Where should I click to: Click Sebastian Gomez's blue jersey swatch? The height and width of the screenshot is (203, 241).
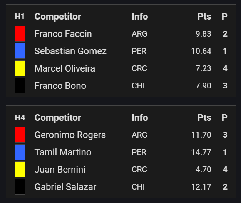click(20, 51)
